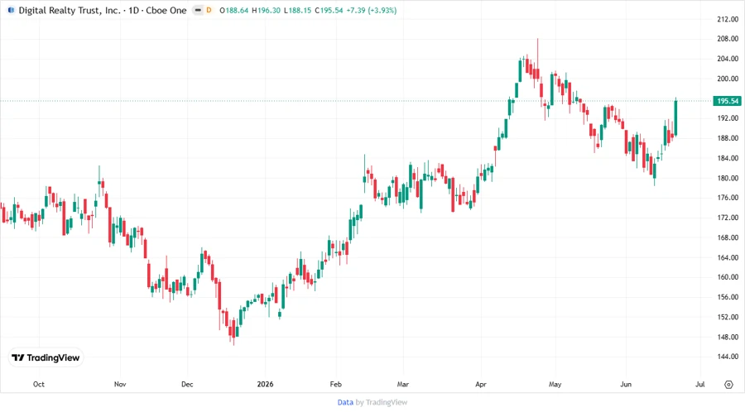Click the Digital Realty Trust symbol logo icon

click(11, 10)
